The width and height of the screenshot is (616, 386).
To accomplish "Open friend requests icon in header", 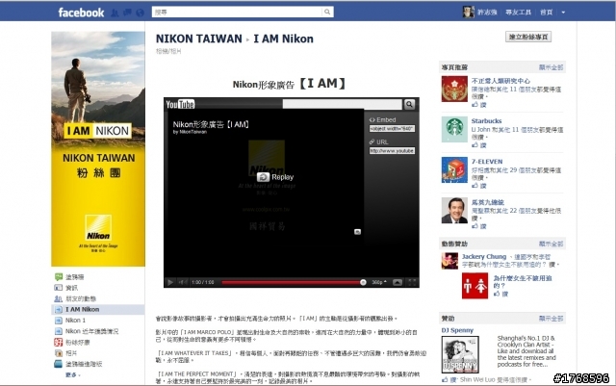I will [115, 13].
